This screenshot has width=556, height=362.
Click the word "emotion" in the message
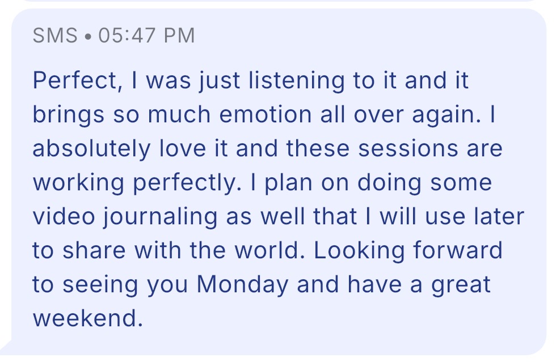(266, 114)
